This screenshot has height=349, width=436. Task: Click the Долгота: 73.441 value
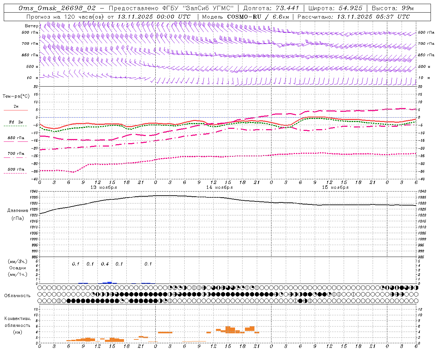click(271, 8)
